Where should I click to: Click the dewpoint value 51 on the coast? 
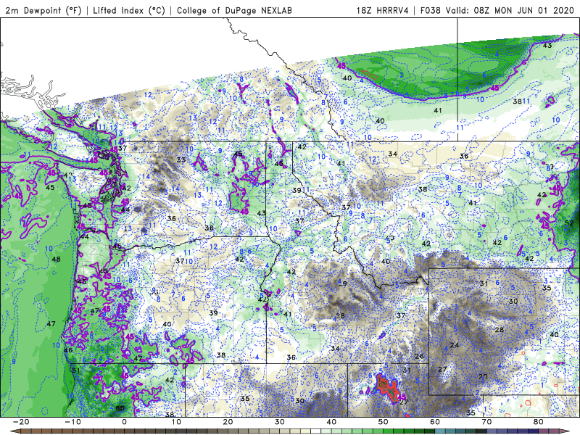click(76, 370)
